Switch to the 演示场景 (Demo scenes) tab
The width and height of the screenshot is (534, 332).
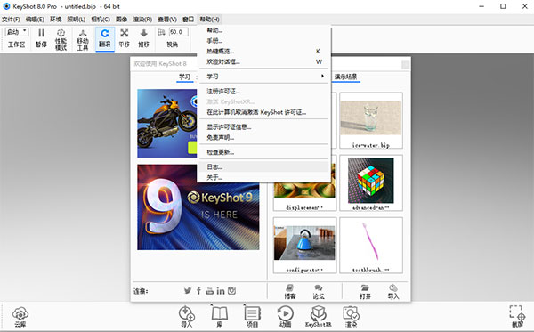(x=345, y=77)
